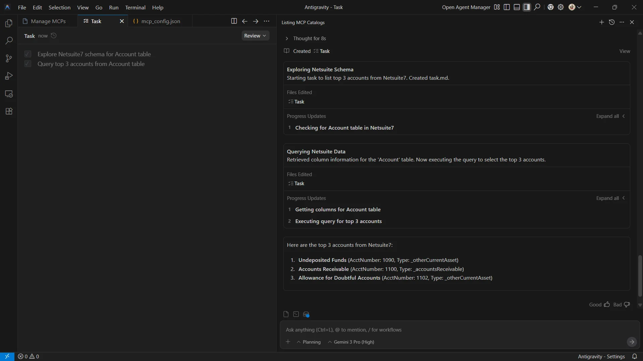Open the Extensions view icon

point(9,112)
